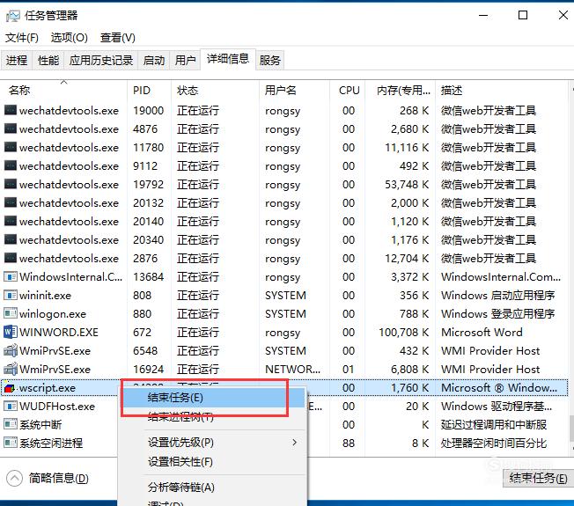Screen dimensions: 574x506
Task: Click the Windows 登录应用程序 description
Action: [x=498, y=313]
